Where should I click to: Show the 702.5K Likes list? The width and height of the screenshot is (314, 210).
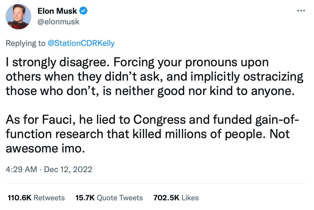pyautogui.click(x=176, y=197)
